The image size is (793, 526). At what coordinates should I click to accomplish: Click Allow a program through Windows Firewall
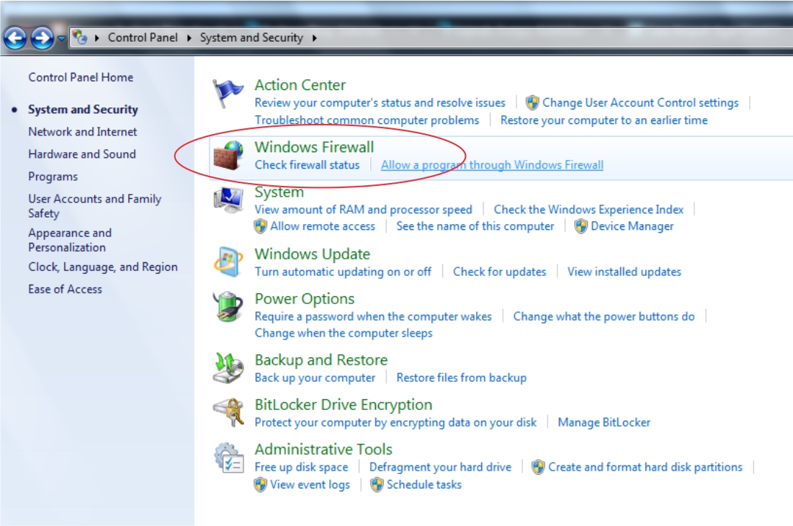coord(492,165)
